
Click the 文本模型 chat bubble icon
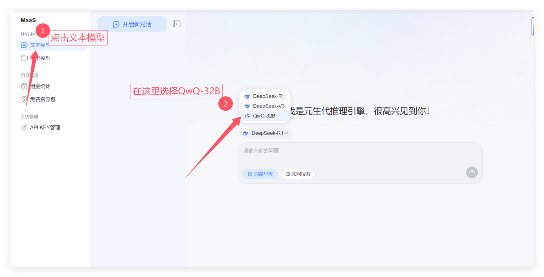[24, 45]
